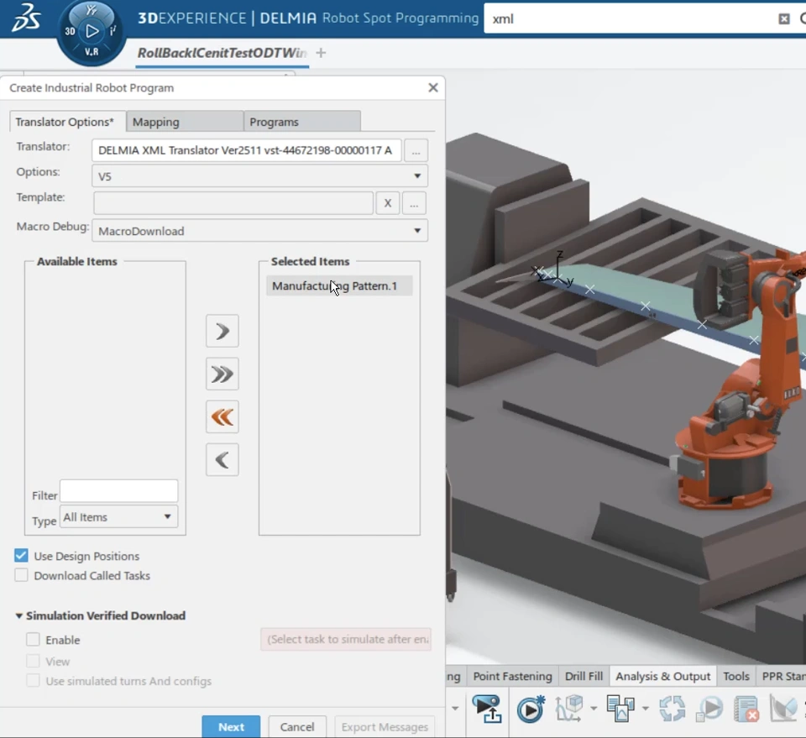Switch to the Mapping tab

[x=185, y=122]
